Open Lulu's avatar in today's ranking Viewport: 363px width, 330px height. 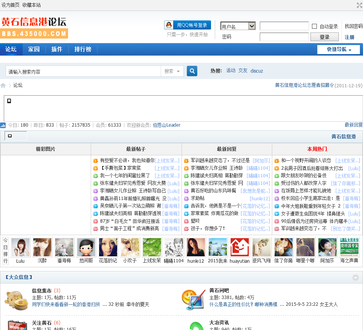click(x=20, y=247)
